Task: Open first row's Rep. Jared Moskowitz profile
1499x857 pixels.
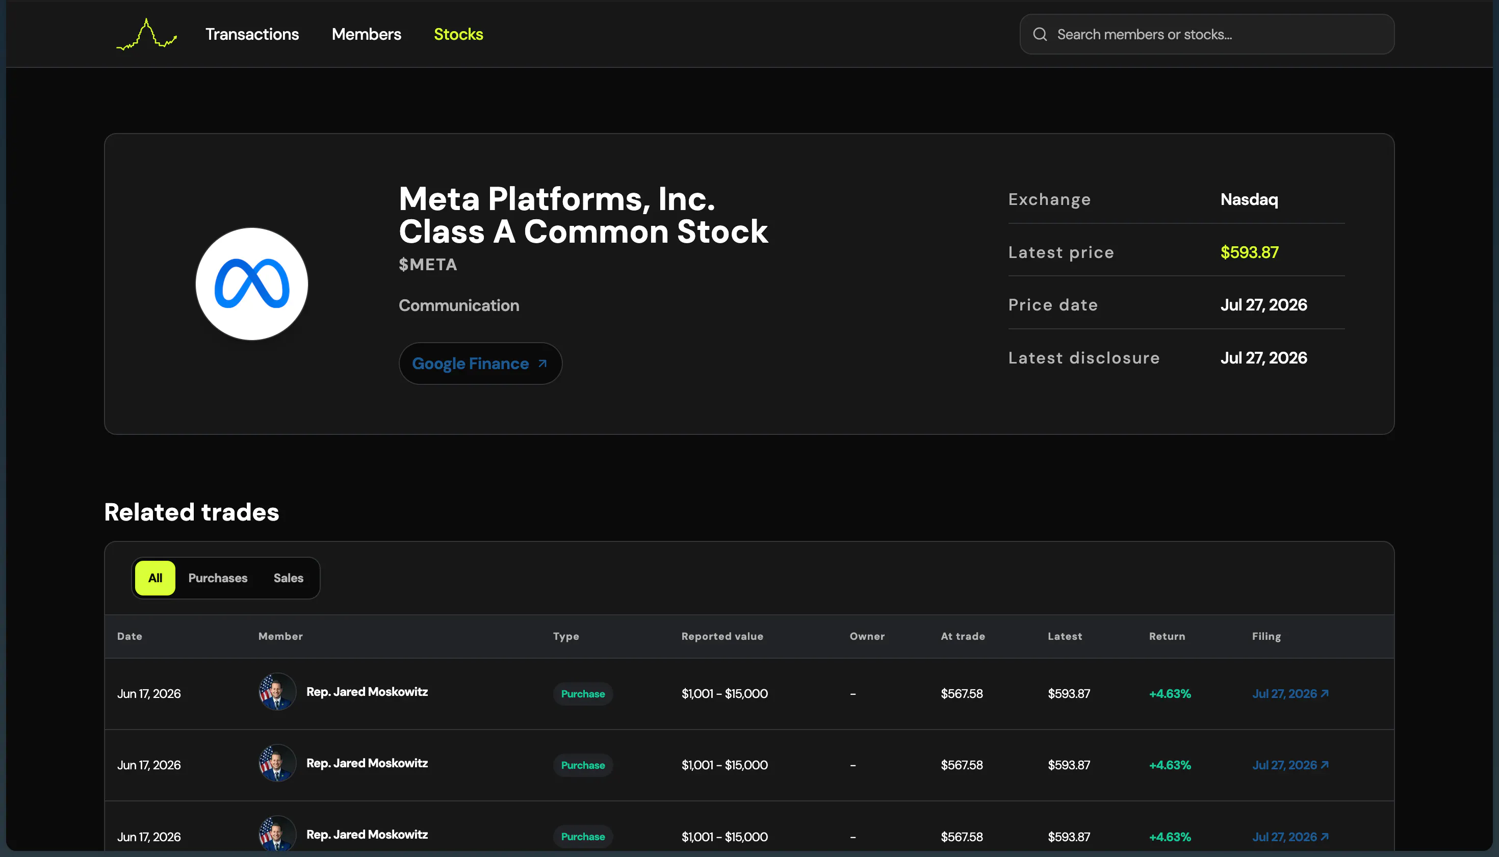Action: 367,692
